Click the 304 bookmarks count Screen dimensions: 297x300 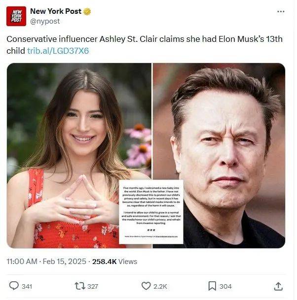click(x=225, y=286)
